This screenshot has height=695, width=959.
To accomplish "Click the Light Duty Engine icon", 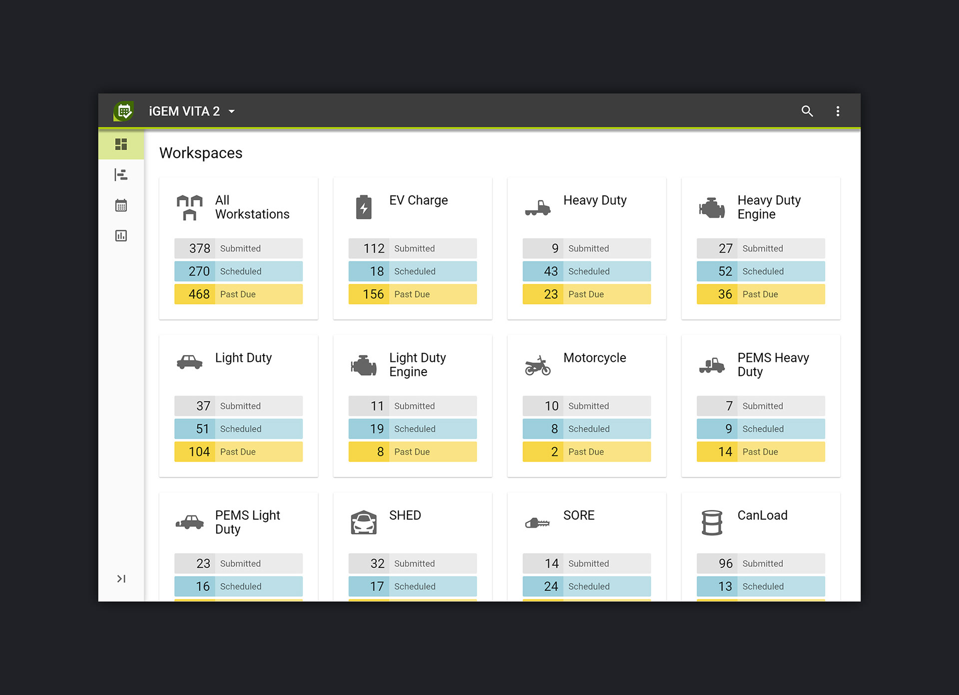I will point(364,365).
